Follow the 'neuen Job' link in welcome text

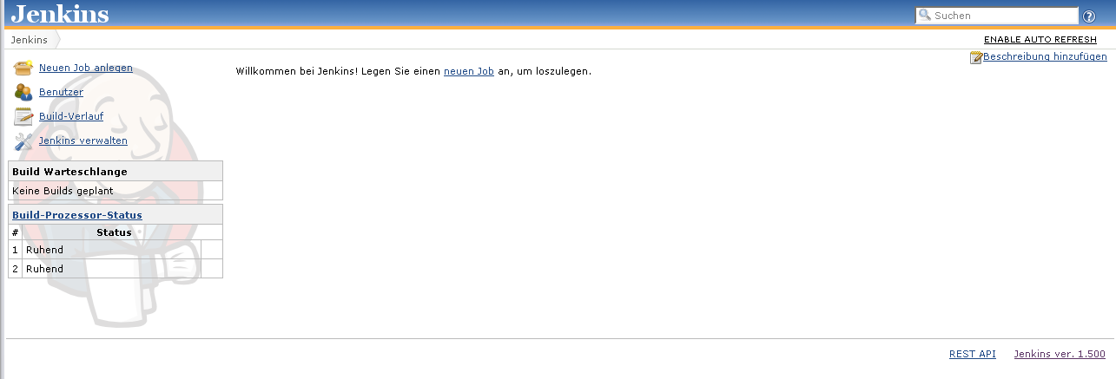click(x=468, y=71)
